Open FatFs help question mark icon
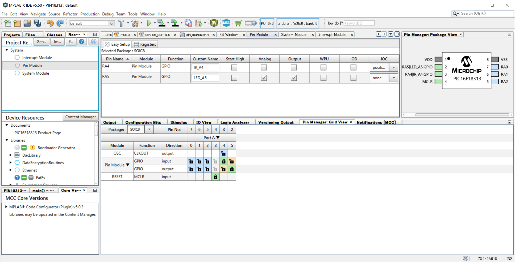This screenshot has height=262, width=515. (17, 178)
